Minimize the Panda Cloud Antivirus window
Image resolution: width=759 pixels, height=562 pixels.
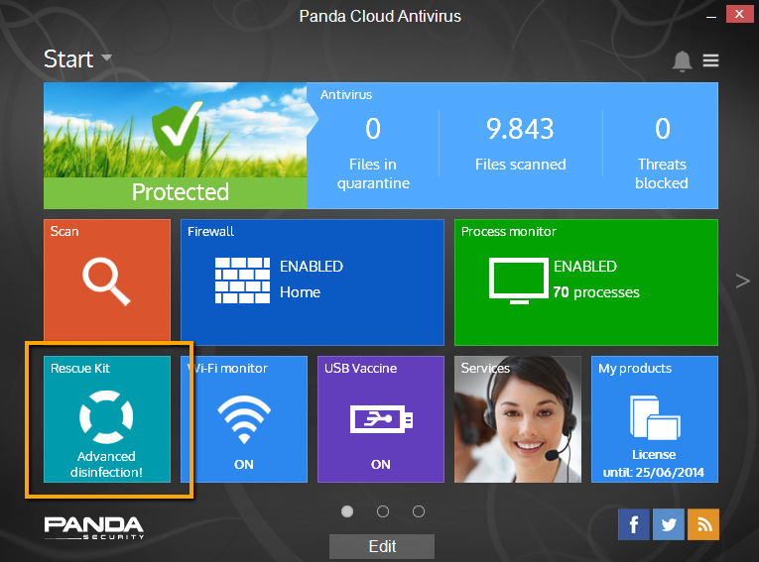[711, 16]
